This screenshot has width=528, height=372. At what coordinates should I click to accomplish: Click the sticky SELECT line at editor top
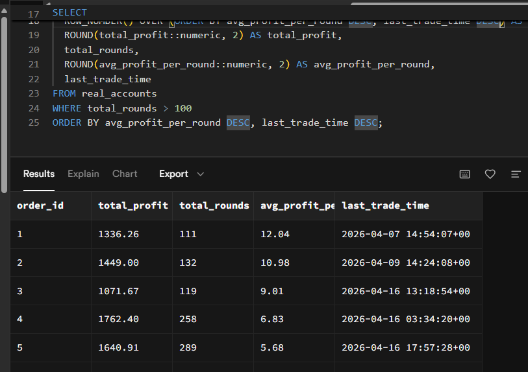point(69,12)
